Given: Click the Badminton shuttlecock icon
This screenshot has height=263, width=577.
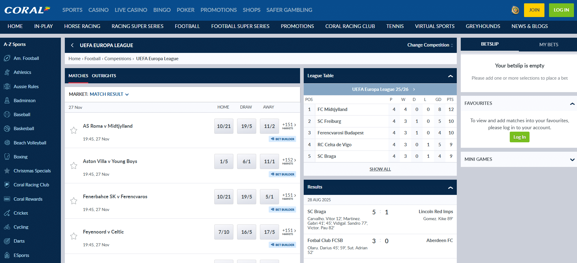Looking at the screenshot, I should pos(7,100).
